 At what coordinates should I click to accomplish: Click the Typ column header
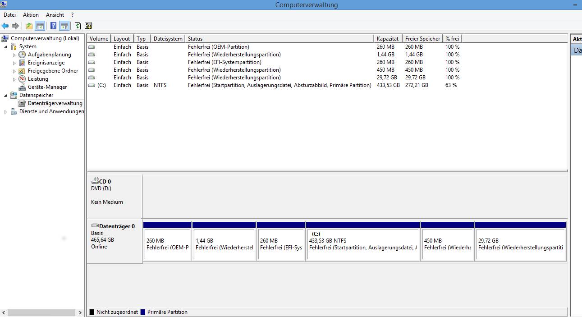(142, 39)
